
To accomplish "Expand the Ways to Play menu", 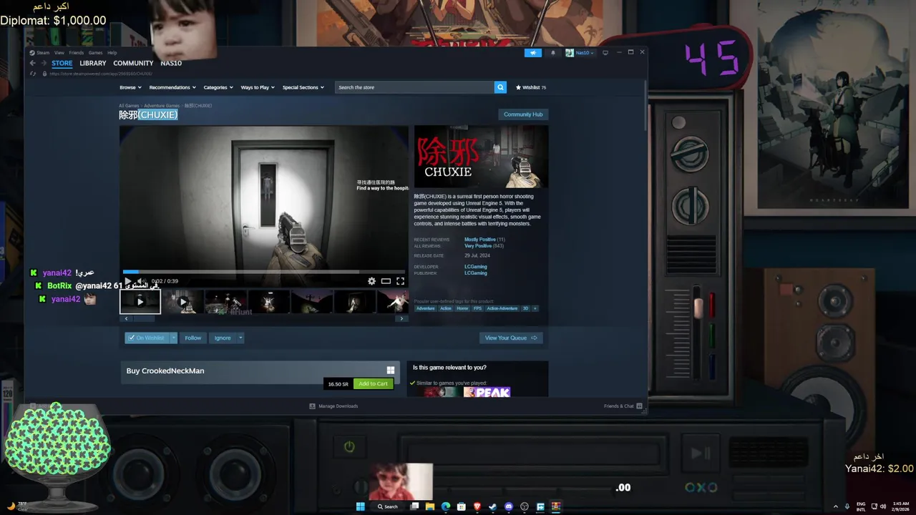I will click(x=257, y=87).
